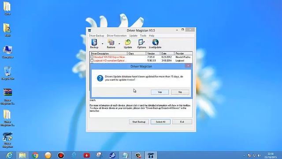Click the Hewlett-Packa provider cell
Viewport: 282px width, 159px height.
[183, 57]
